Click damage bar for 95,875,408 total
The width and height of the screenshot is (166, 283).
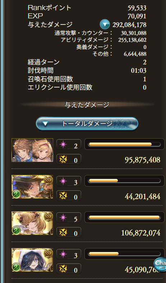124,144
